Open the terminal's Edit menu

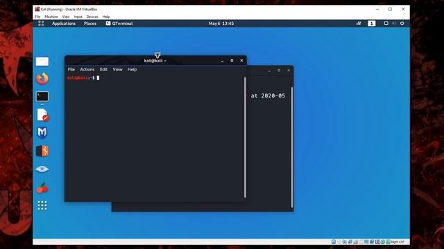pos(103,69)
